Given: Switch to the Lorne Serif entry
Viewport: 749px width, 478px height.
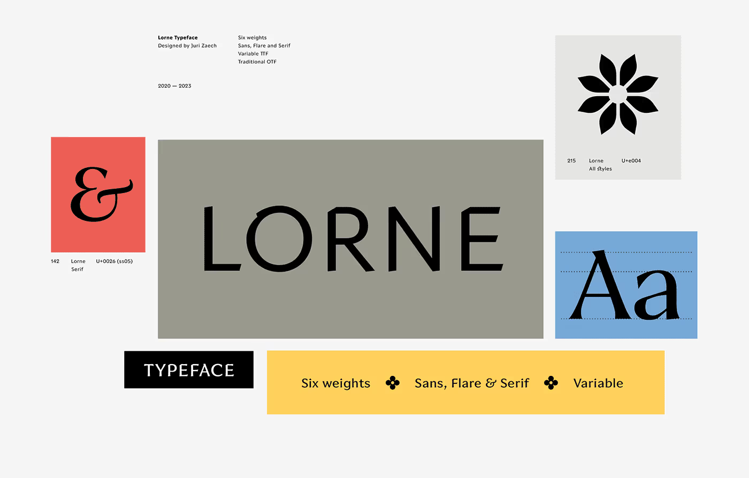Looking at the screenshot, I should tap(78, 265).
